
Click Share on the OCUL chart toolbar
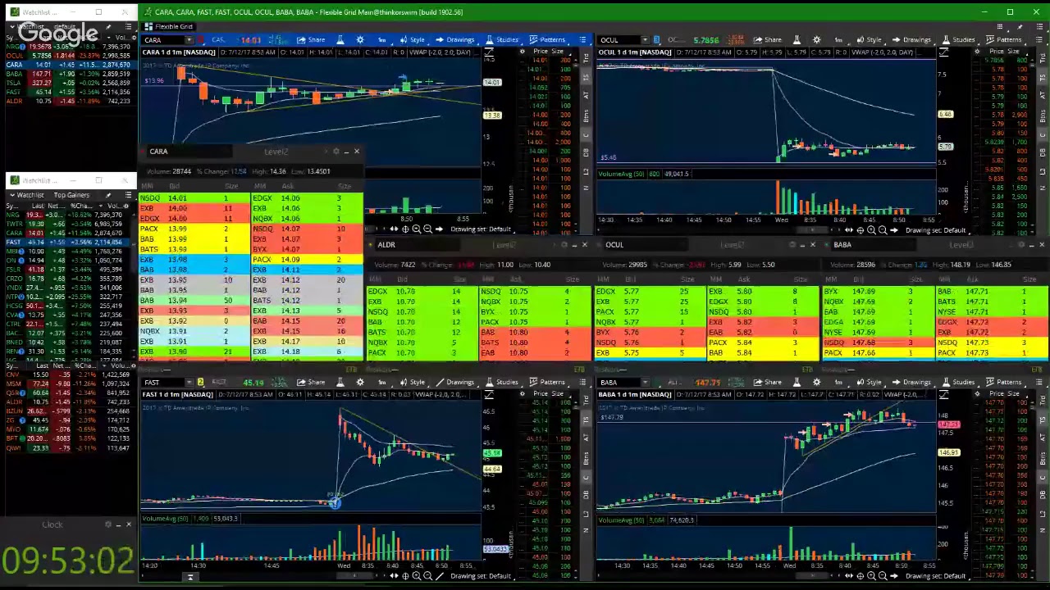pyautogui.click(x=768, y=39)
